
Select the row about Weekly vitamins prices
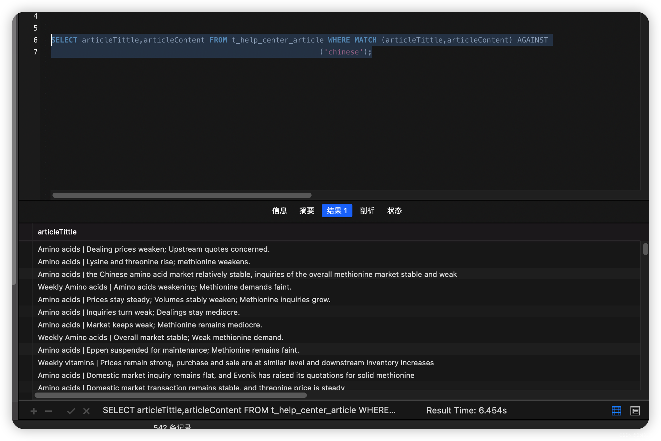coord(236,363)
